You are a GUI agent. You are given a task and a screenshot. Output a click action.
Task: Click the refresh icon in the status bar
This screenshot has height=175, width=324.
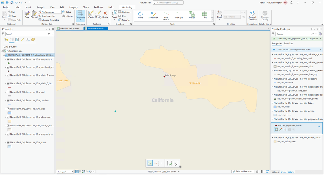coord(267,171)
